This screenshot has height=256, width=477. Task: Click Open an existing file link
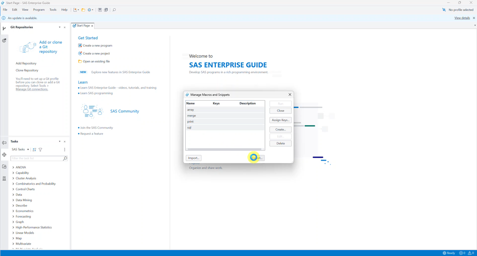[96, 61]
